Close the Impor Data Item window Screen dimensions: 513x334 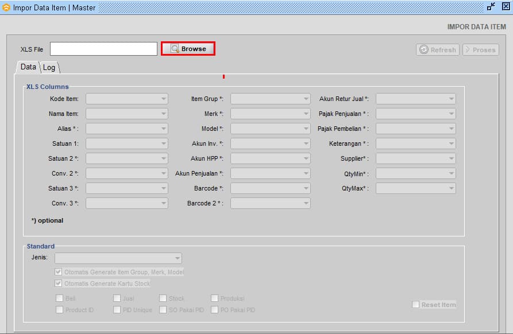pyautogui.click(x=506, y=7)
